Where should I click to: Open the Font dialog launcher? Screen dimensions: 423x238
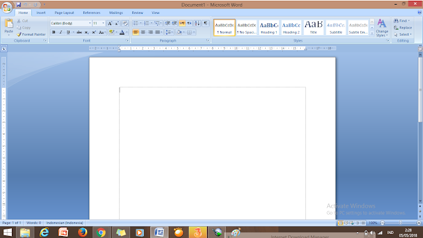[x=127, y=40]
